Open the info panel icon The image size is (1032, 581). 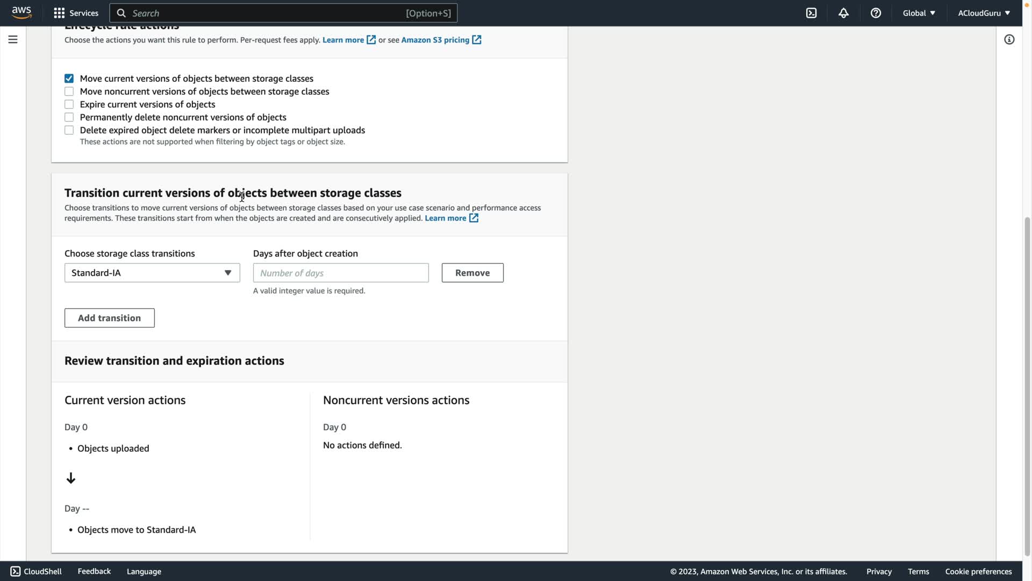(x=1009, y=39)
